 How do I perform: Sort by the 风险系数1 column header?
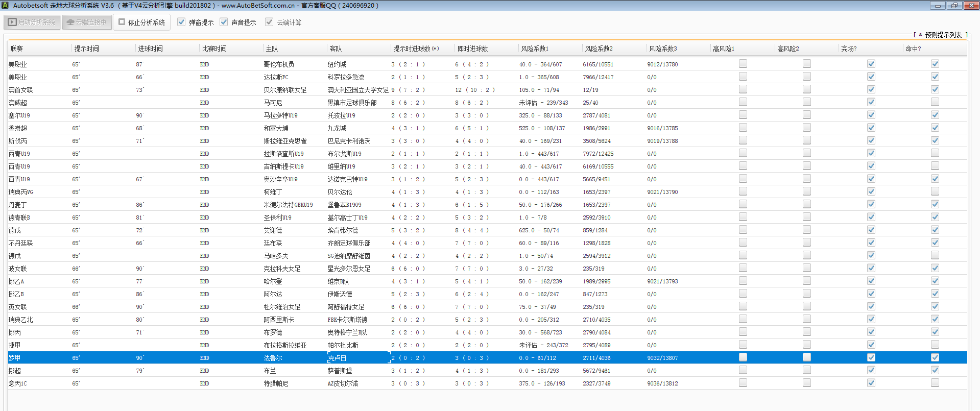pyautogui.click(x=534, y=49)
